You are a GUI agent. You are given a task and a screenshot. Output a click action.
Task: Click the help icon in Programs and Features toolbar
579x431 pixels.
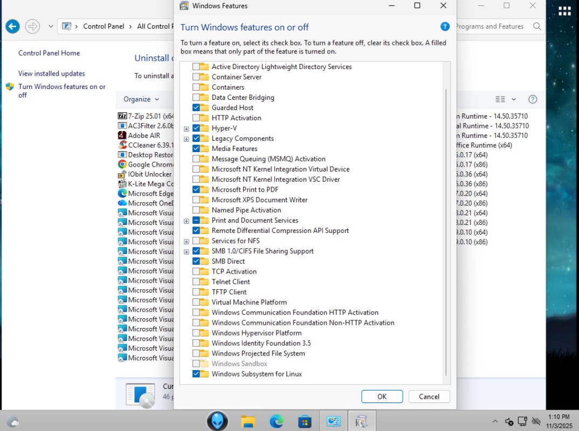coord(533,99)
